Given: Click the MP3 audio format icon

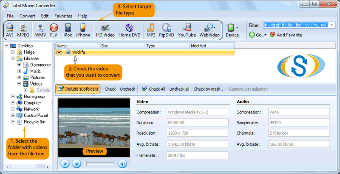Looking at the screenshot, I should 151,30.
